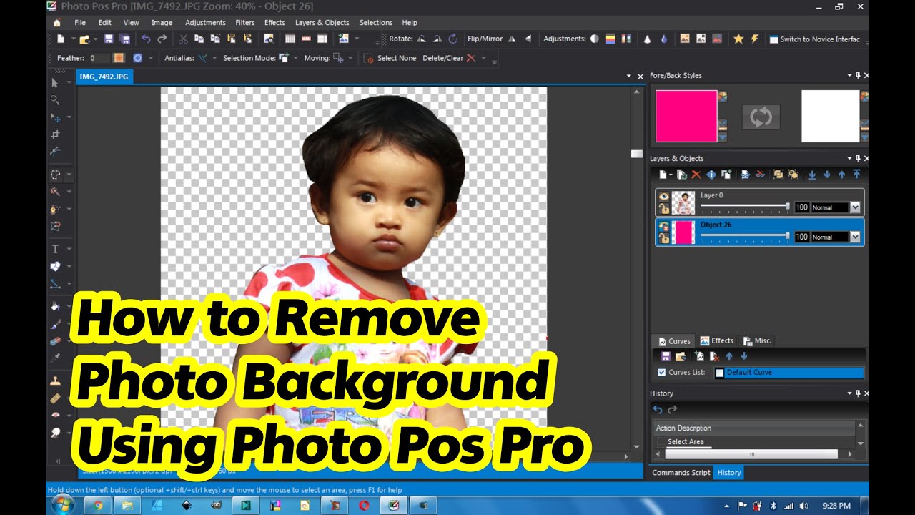Click the red X delete layer icon
Screen dimensions: 915x515
[x=696, y=175]
